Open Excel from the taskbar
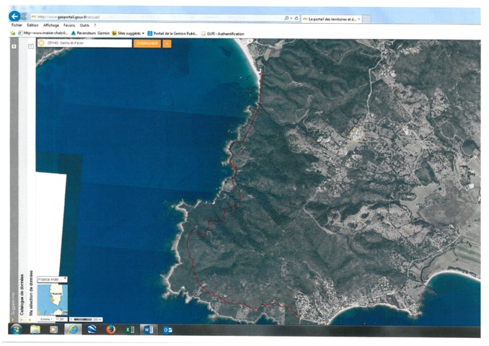Screen dimensions: 489x346 pyautogui.click(x=130, y=329)
